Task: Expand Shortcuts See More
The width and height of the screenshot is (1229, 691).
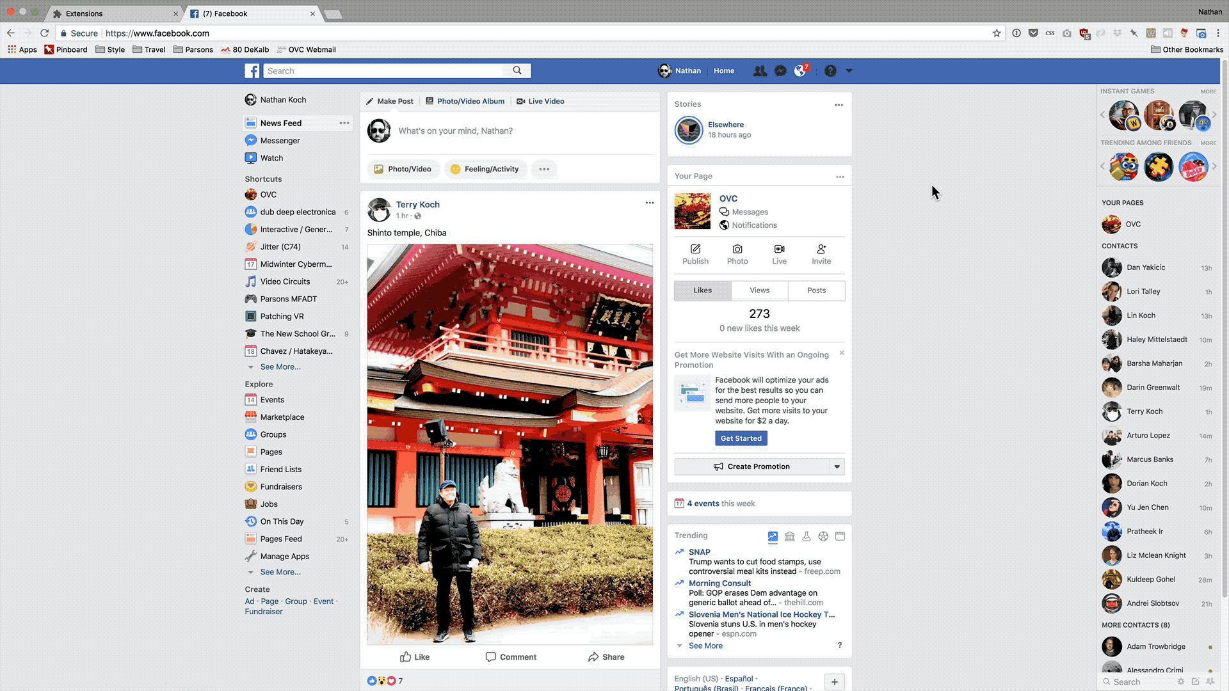Action: point(280,367)
